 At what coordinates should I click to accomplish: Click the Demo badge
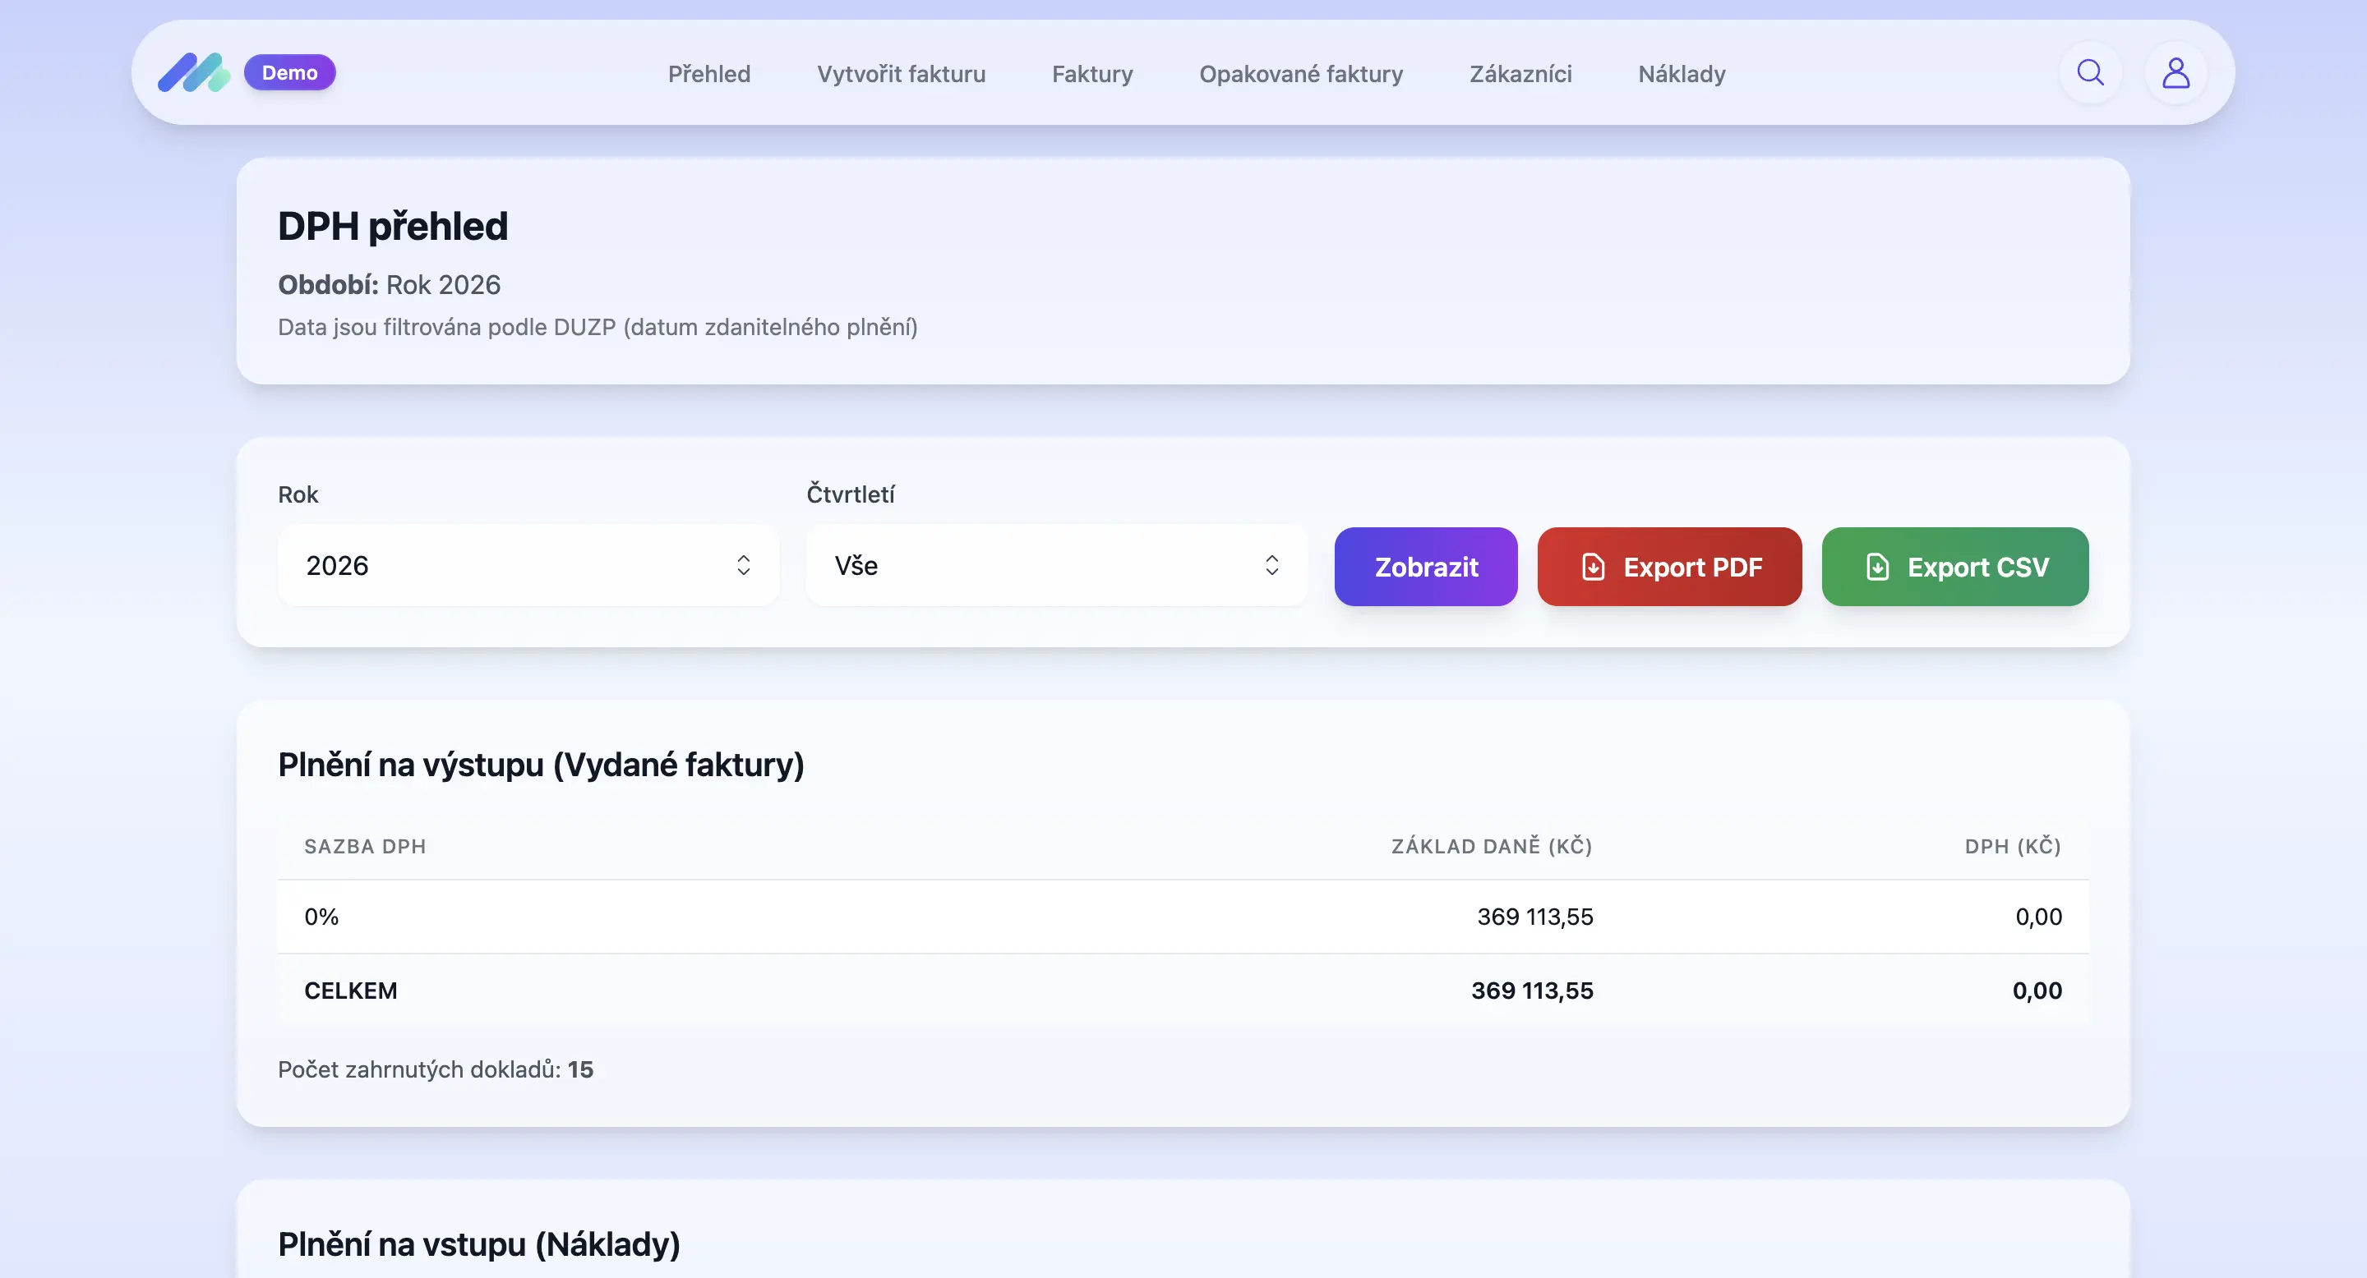[x=289, y=72]
